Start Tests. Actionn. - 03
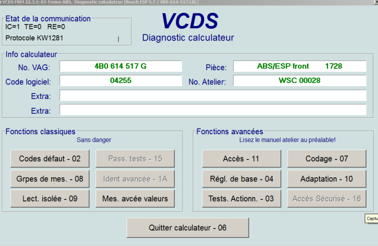This screenshot has height=246, width=378. pos(241,199)
